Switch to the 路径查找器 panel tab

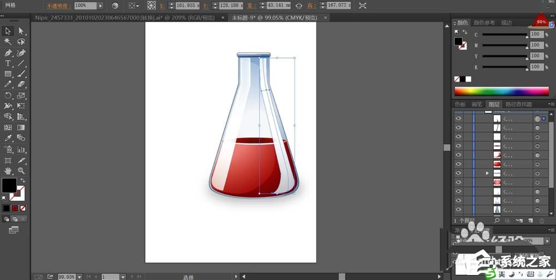point(519,104)
